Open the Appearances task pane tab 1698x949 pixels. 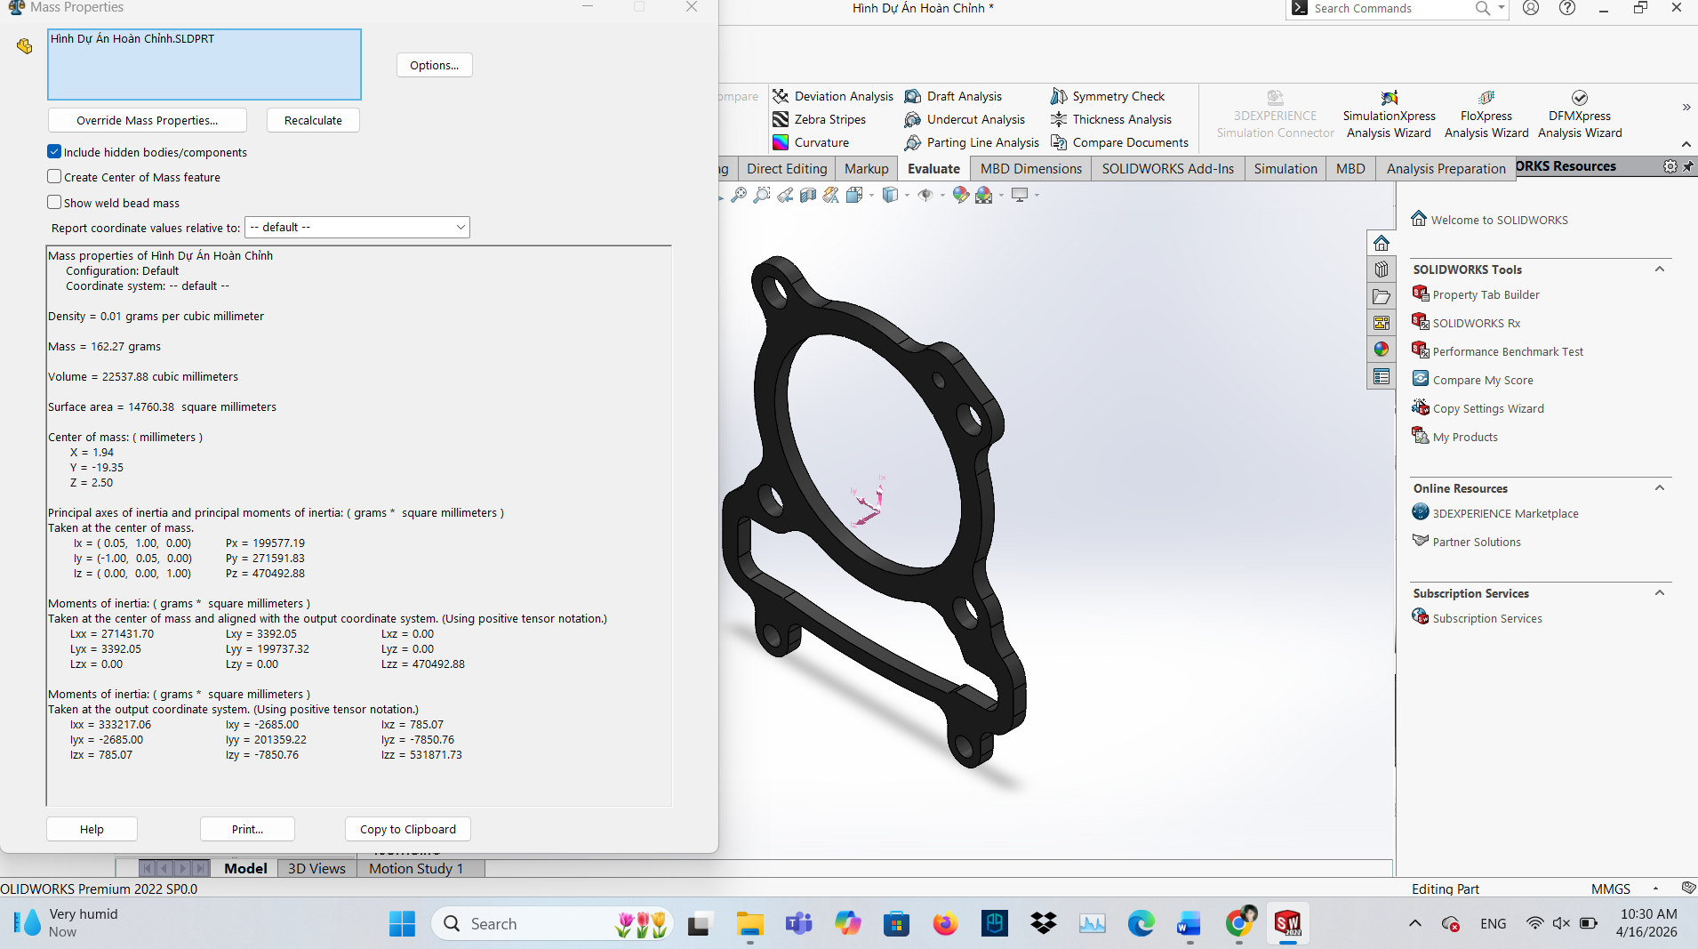click(x=1382, y=350)
